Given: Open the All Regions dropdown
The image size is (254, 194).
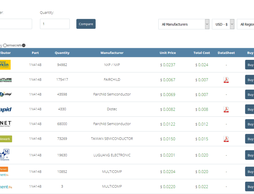Looking at the screenshot, I should point(246,24).
